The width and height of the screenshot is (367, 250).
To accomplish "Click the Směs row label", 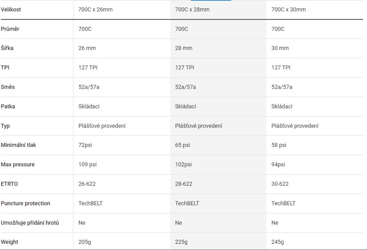I will pos(8,87).
